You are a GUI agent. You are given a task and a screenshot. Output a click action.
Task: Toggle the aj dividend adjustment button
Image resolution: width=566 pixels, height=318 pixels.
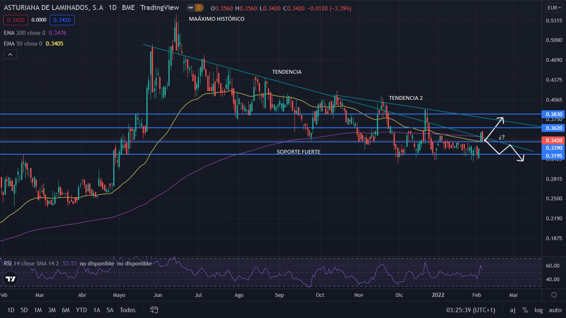(513, 310)
